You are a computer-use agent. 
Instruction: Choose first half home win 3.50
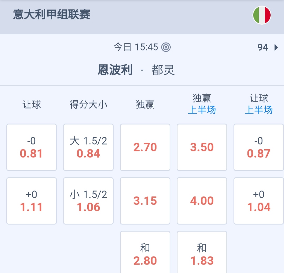[202, 147]
